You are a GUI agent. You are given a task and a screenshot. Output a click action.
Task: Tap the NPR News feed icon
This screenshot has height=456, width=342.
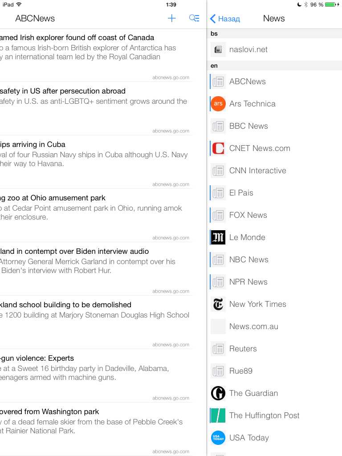(x=218, y=282)
